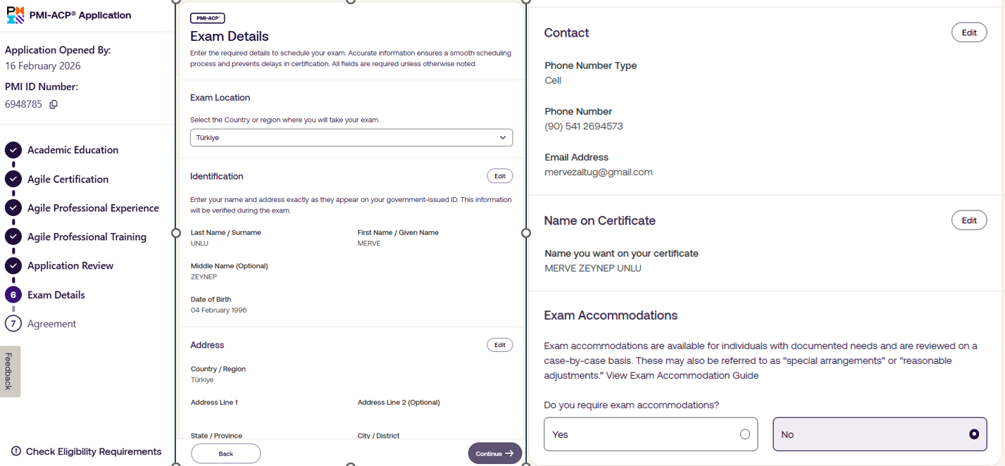The image size is (1005, 466).
Task: Click the Check Eligibility Requirements info icon
Action: [16, 451]
